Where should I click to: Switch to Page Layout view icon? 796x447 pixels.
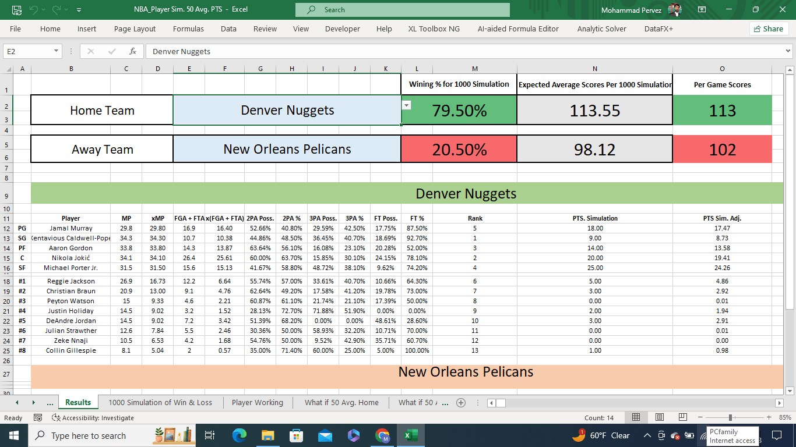coord(659,417)
